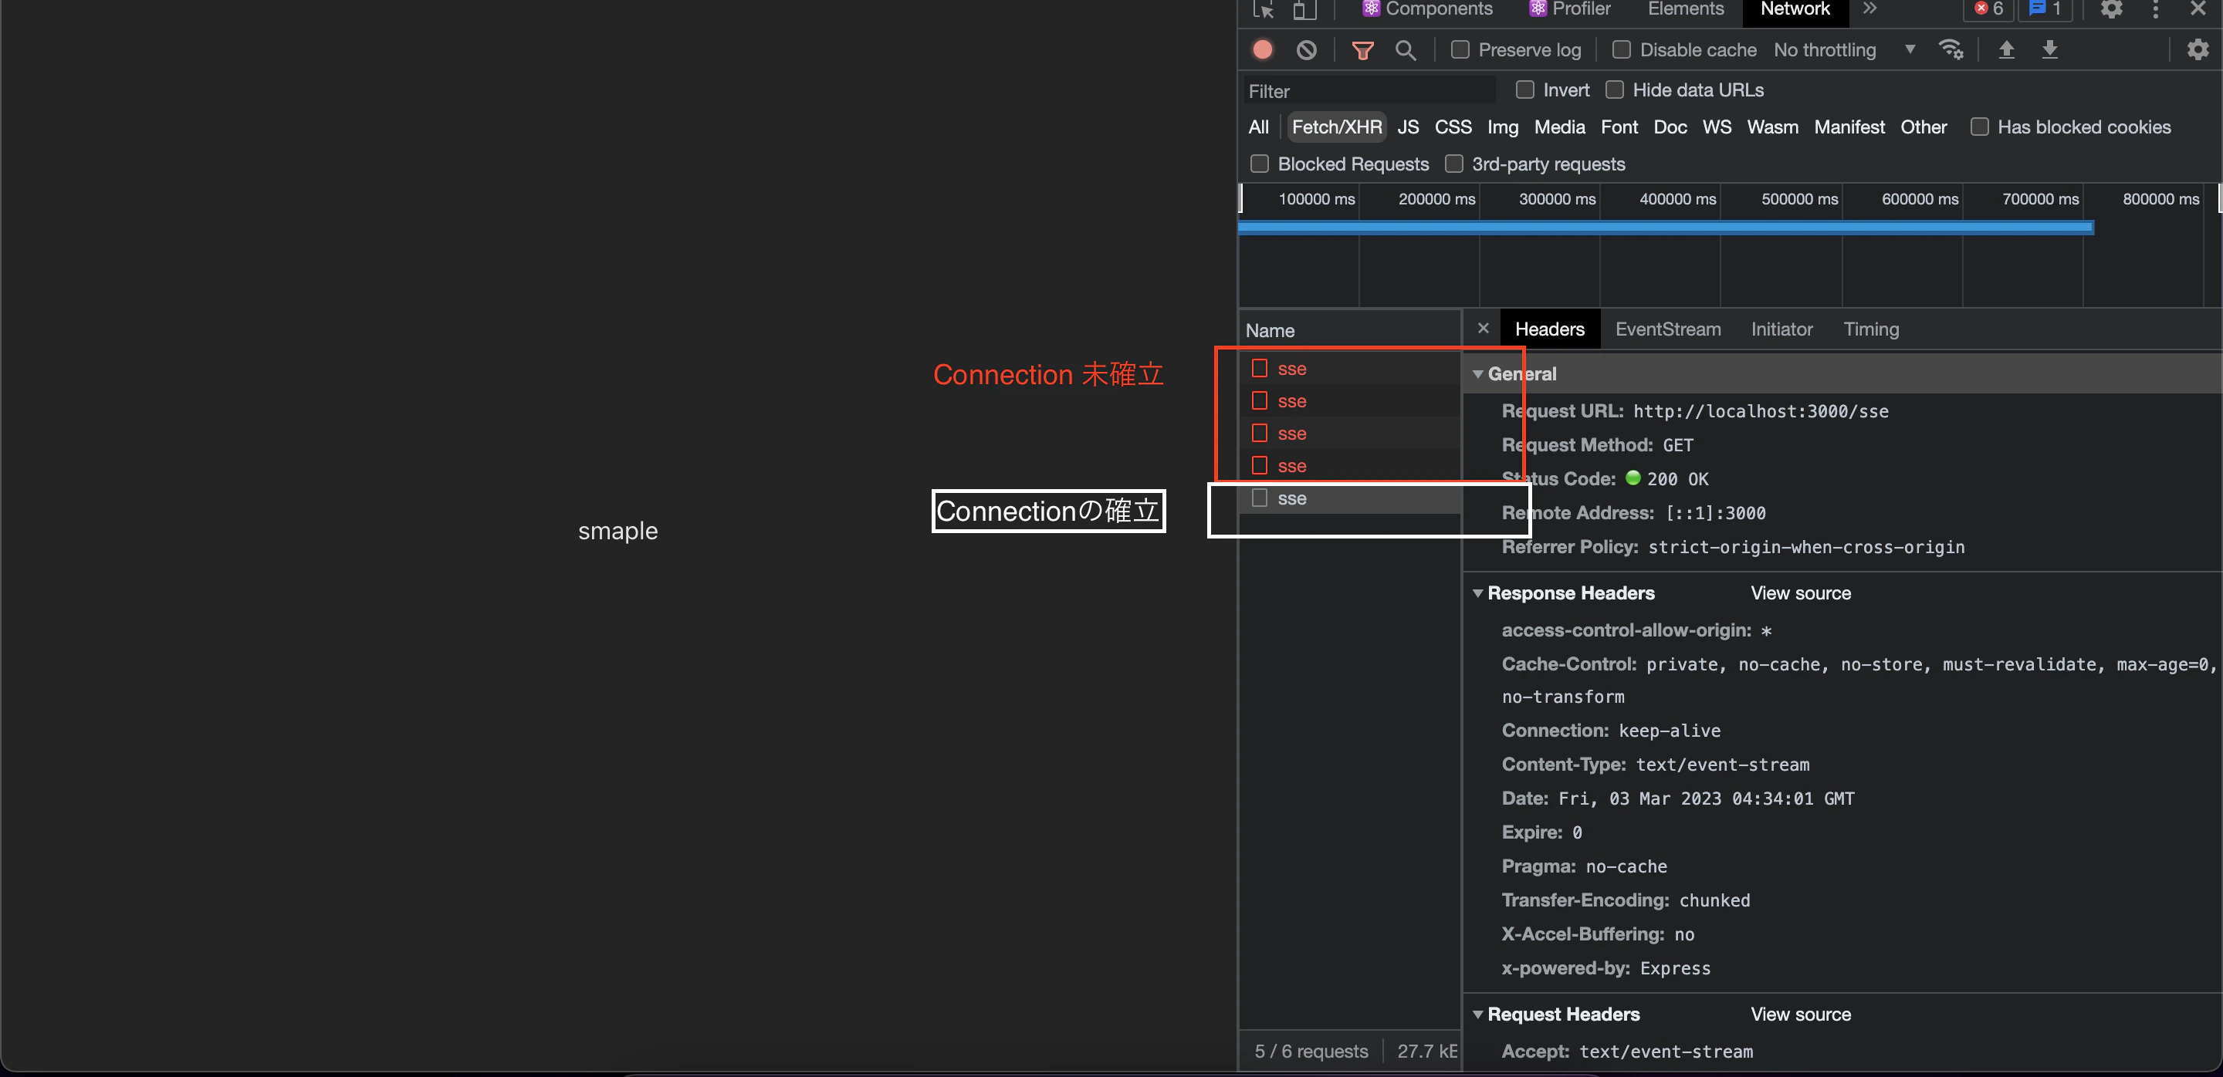
Task: Close the request details pane
Action: coord(1484,329)
